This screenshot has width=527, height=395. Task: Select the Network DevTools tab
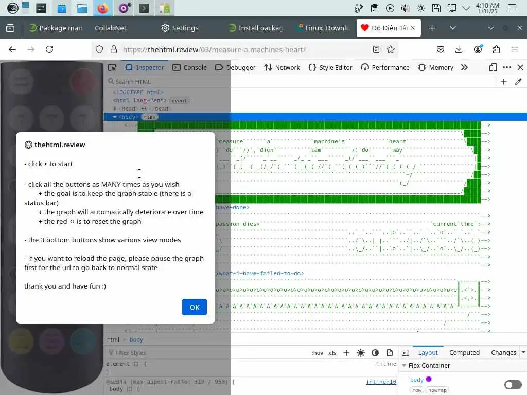coord(282,67)
